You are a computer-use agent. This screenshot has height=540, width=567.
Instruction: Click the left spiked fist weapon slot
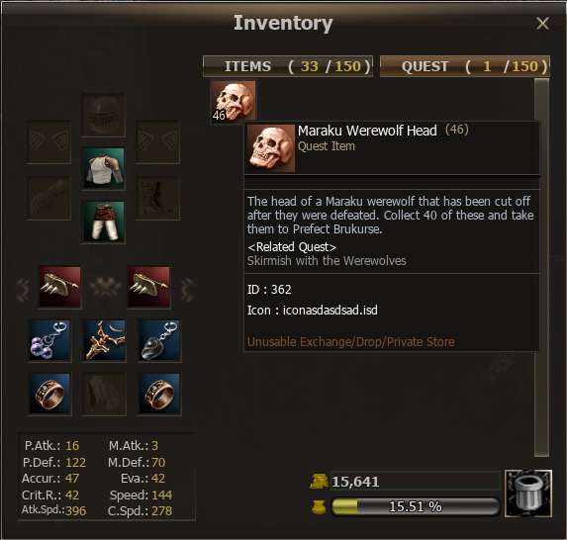coord(60,287)
